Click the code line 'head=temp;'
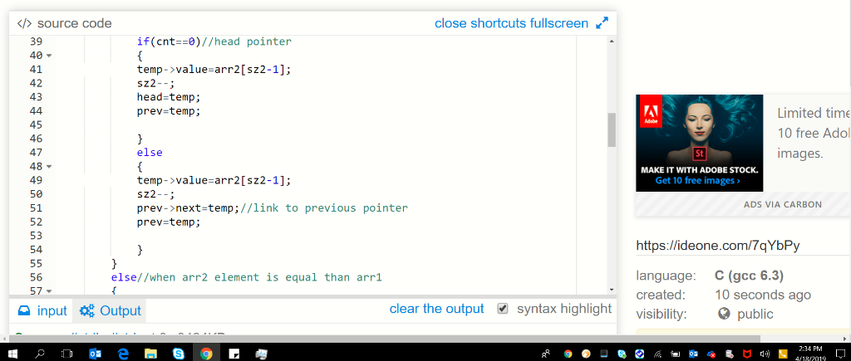The height and width of the screenshot is (361, 851). pyautogui.click(x=169, y=97)
